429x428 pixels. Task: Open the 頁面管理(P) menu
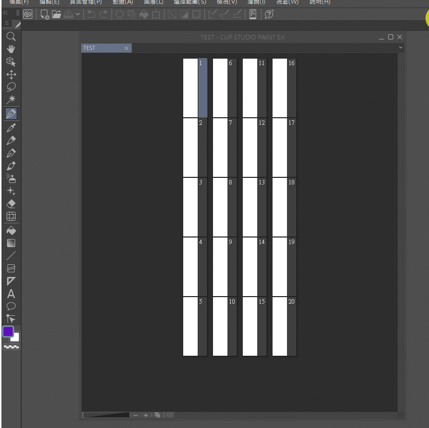coord(86,2)
